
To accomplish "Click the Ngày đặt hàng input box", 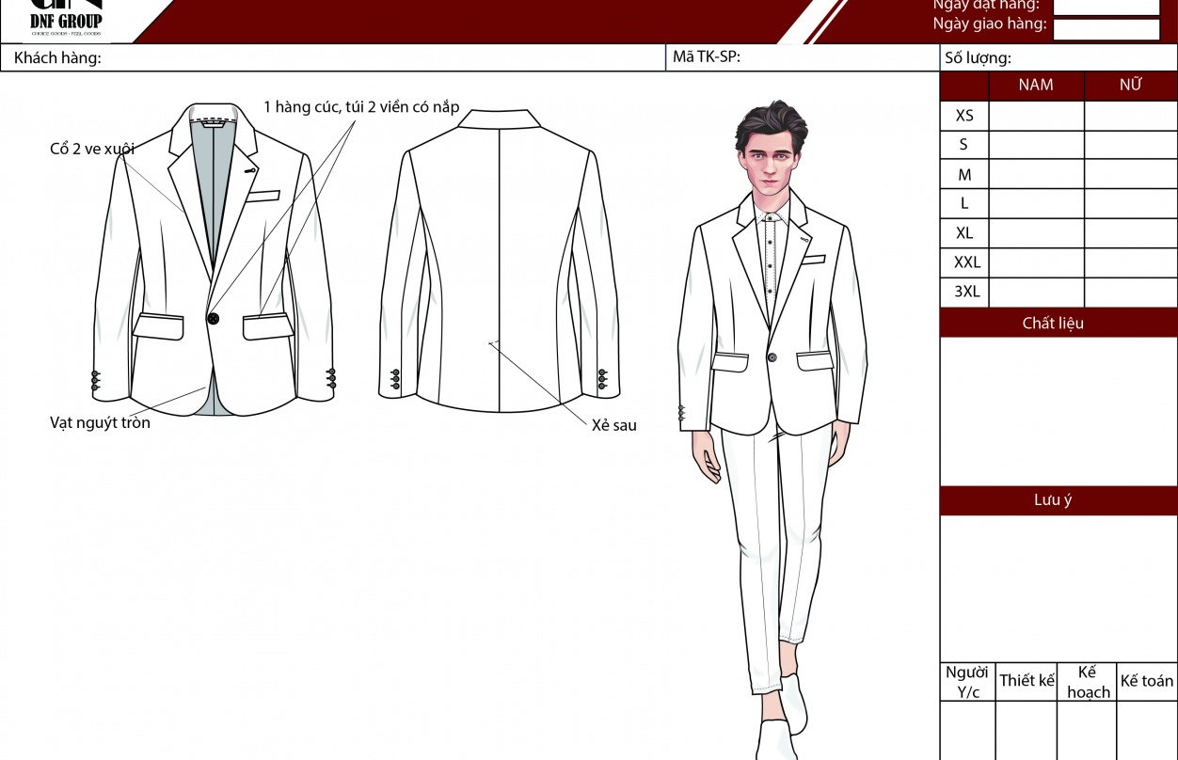I will pyautogui.click(x=1106, y=7).
